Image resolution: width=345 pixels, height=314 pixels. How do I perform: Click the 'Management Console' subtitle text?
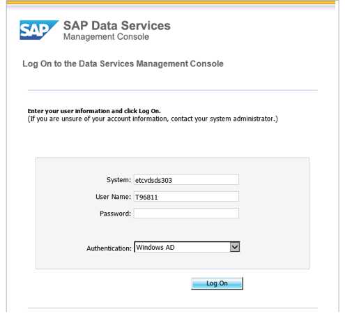point(106,37)
